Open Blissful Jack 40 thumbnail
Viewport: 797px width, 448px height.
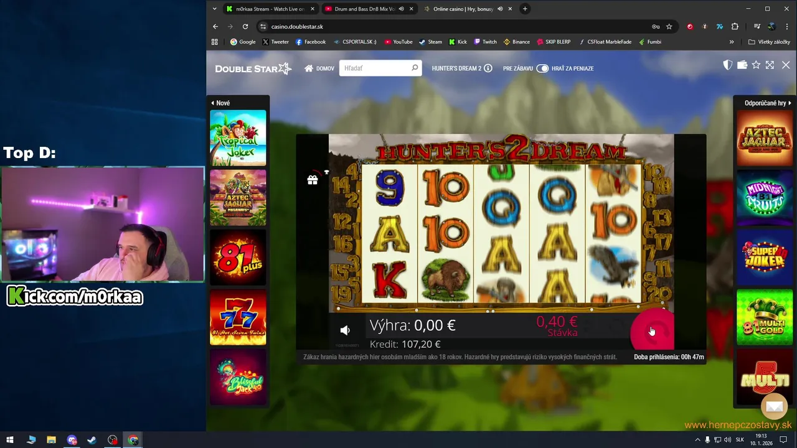pos(238,377)
